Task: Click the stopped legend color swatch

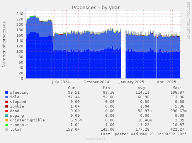Action: coord(7,102)
